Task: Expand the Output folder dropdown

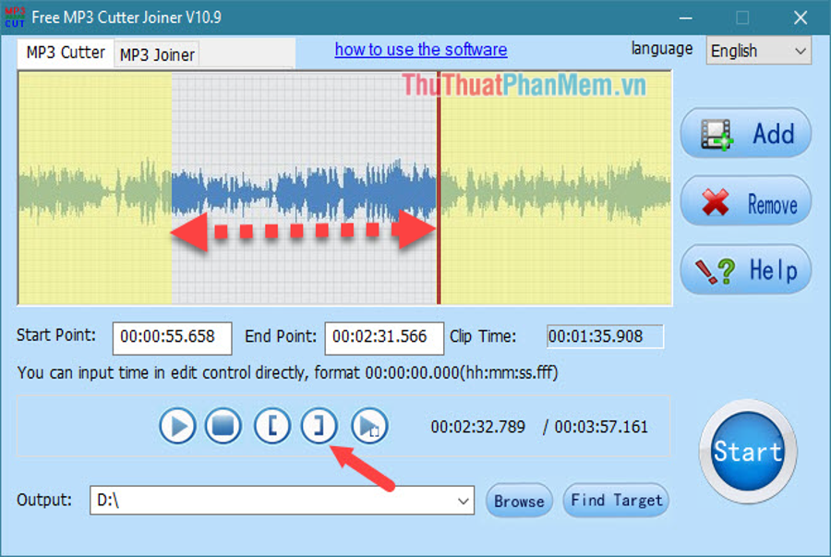Action: point(463,501)
